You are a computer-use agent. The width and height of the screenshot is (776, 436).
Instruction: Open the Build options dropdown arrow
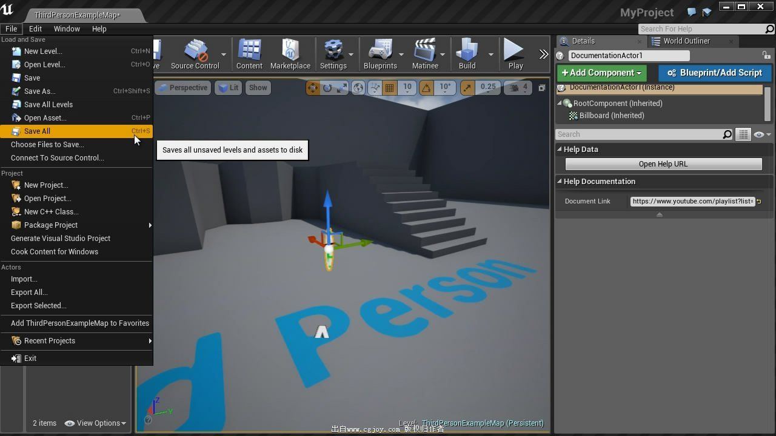[x=491, y=54]
